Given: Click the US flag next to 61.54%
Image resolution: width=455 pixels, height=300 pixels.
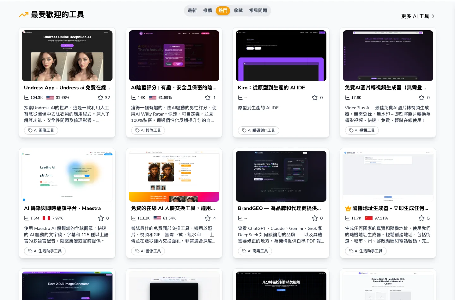Looking at the screenshot, I should [157, 218].
